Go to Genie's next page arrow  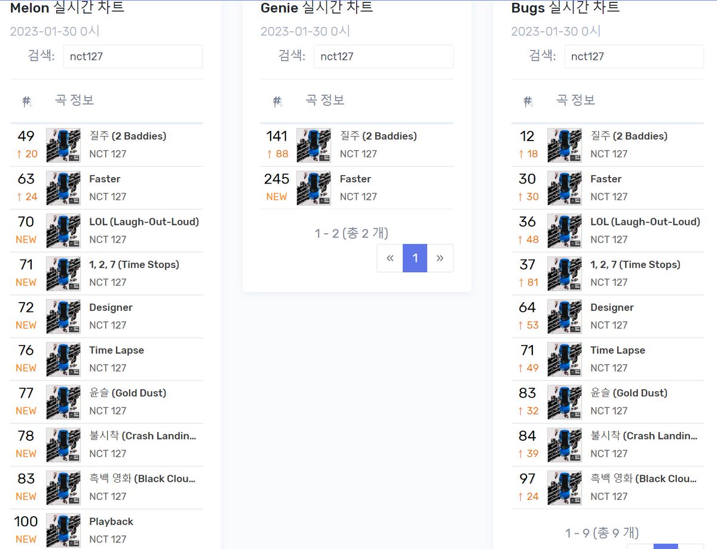pyautogui.click(x=440, y=258)
